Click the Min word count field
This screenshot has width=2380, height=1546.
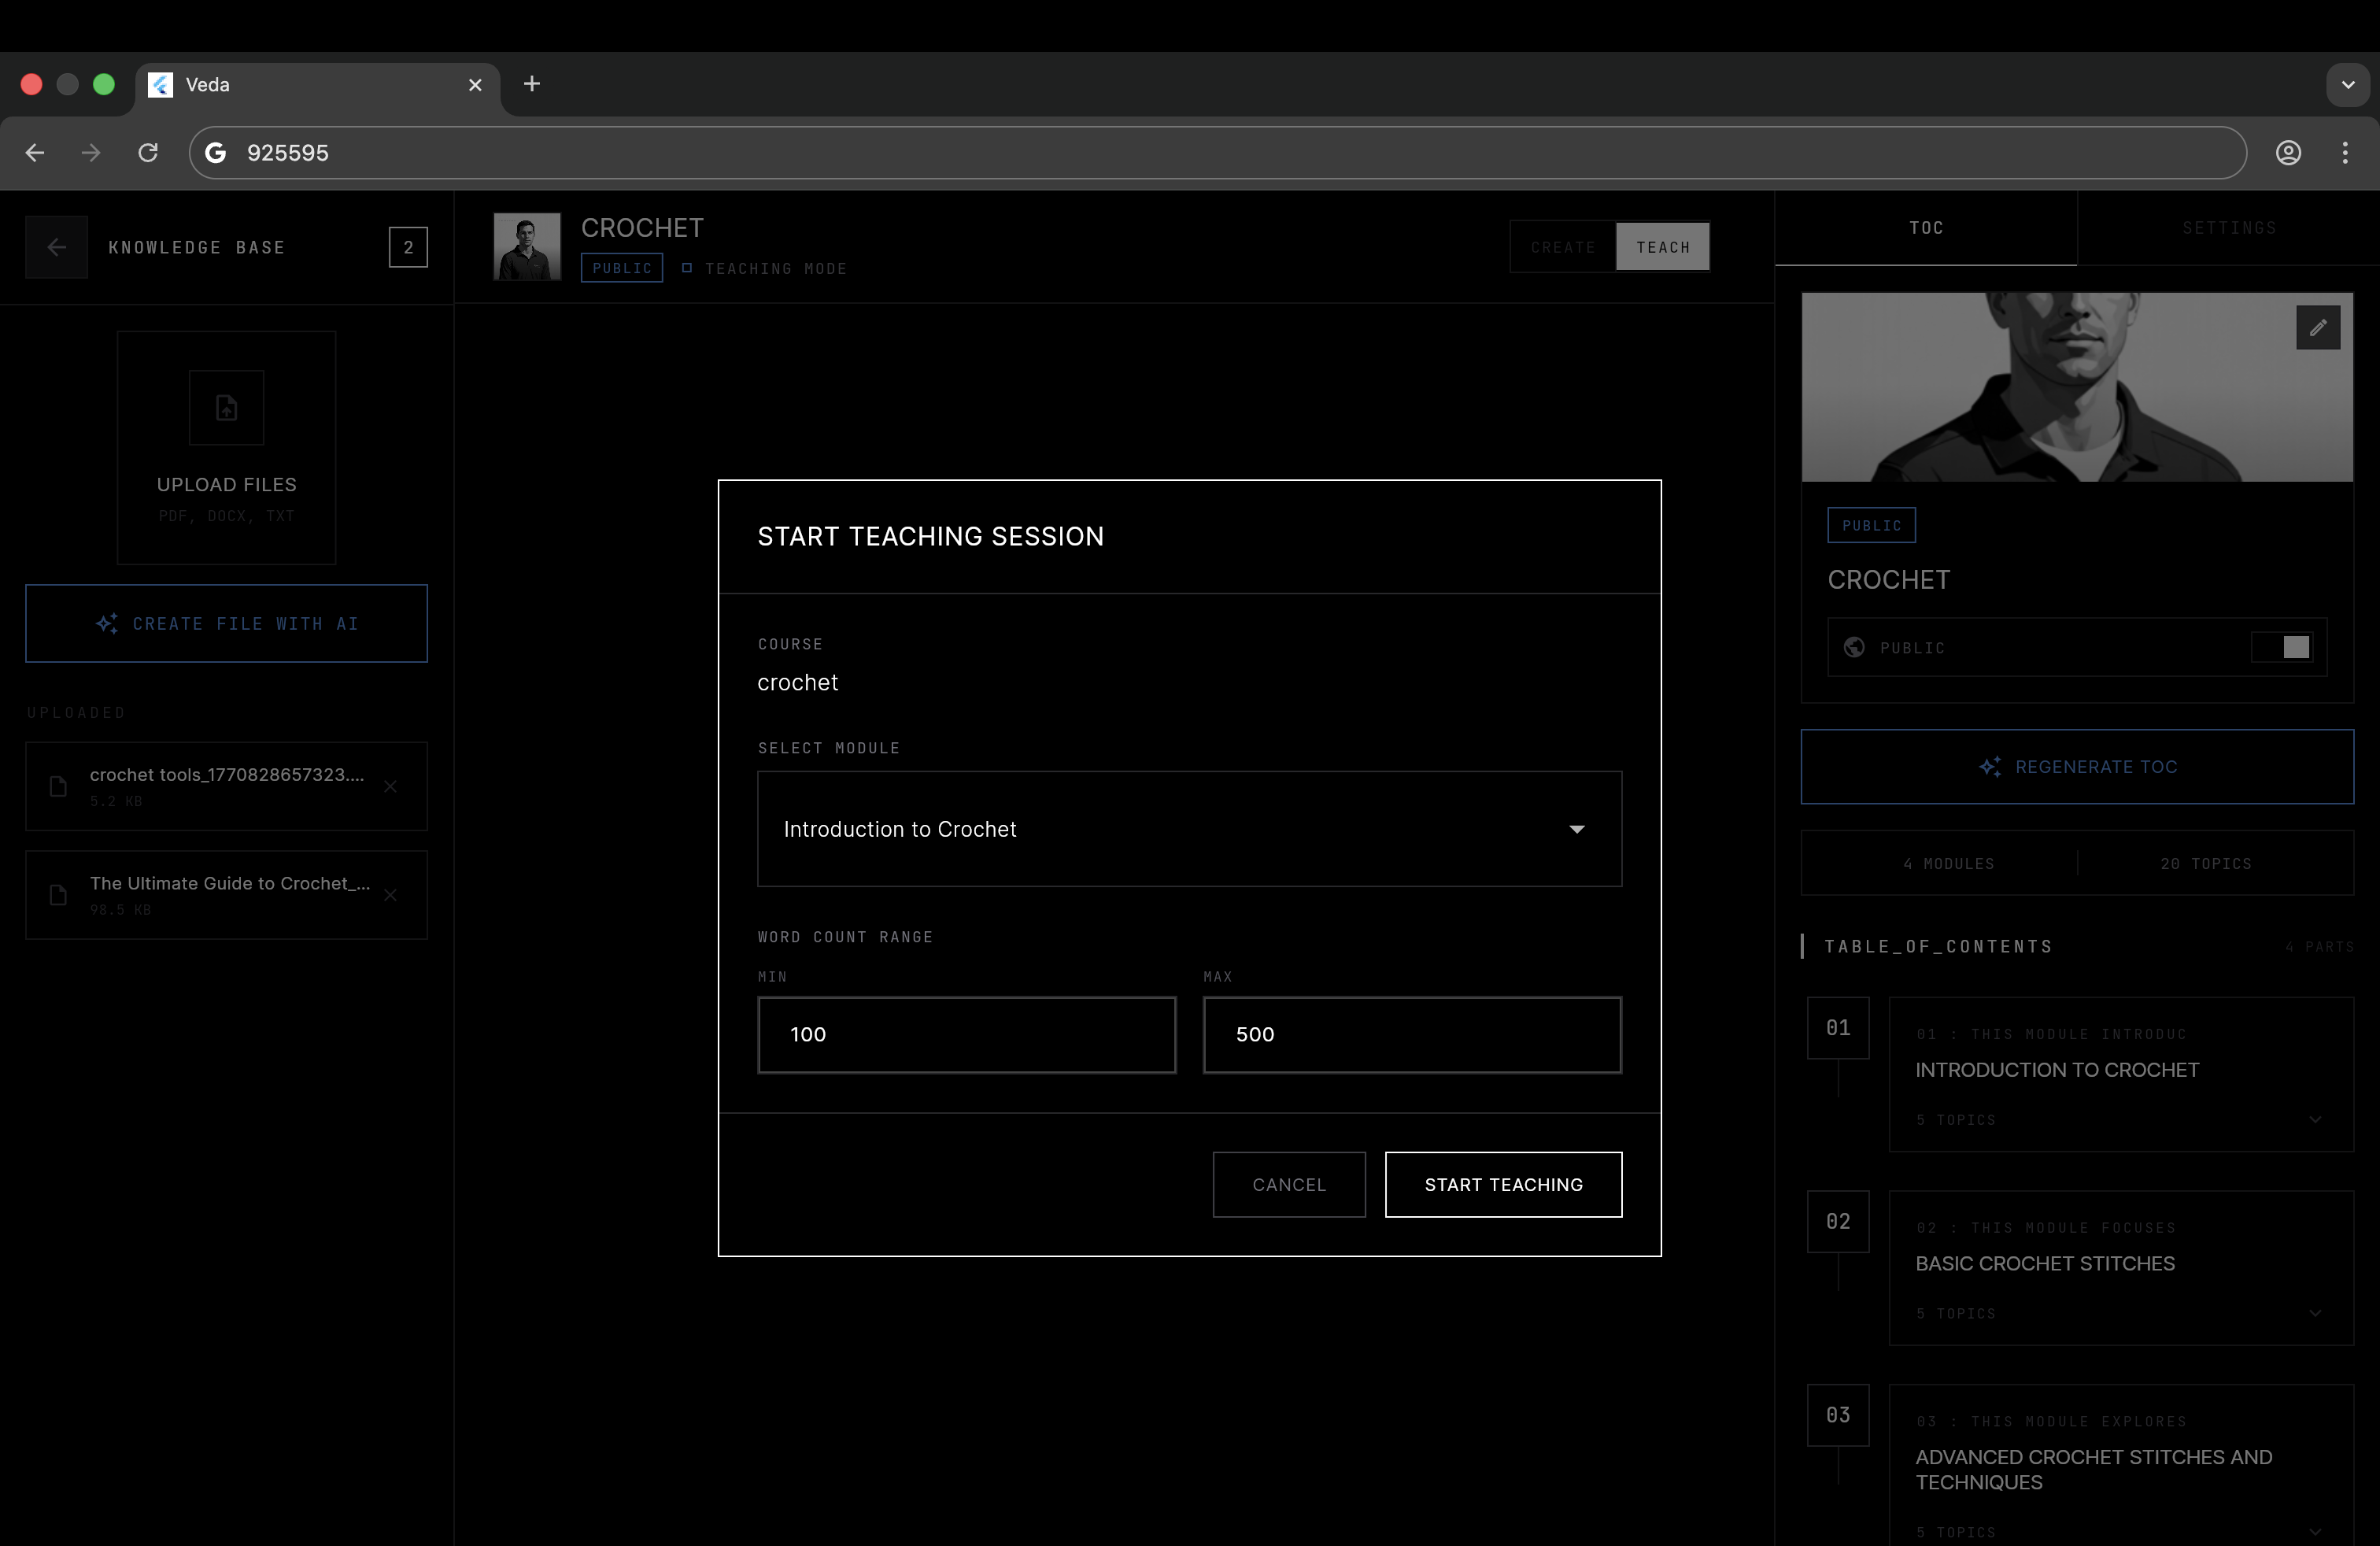(966, 1035)
